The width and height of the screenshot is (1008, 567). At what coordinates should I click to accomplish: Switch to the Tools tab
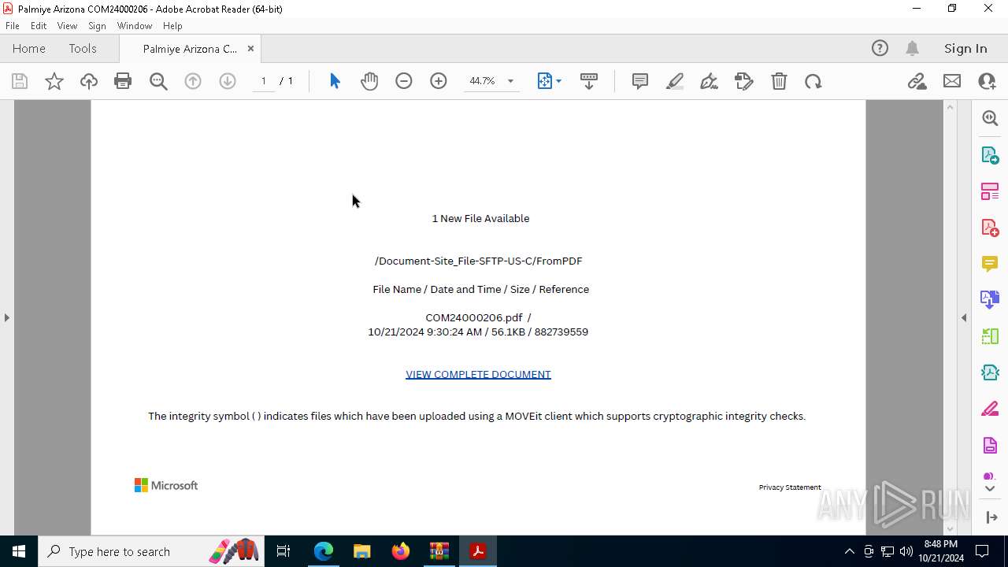coord(83,48)
